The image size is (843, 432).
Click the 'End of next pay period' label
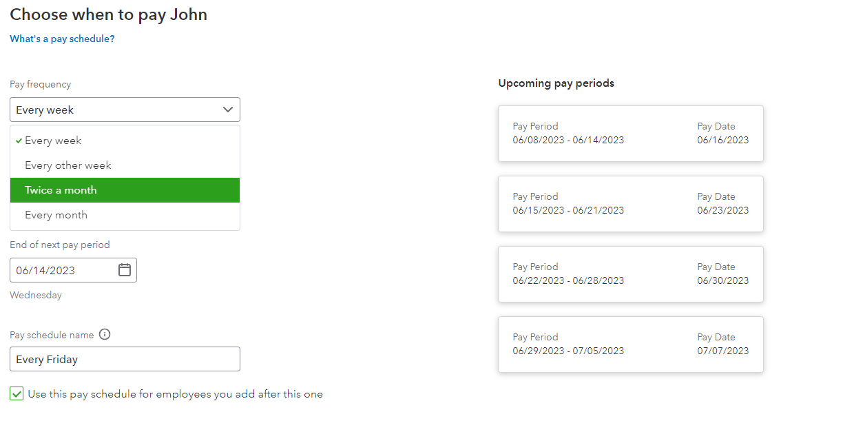[60, 245]
